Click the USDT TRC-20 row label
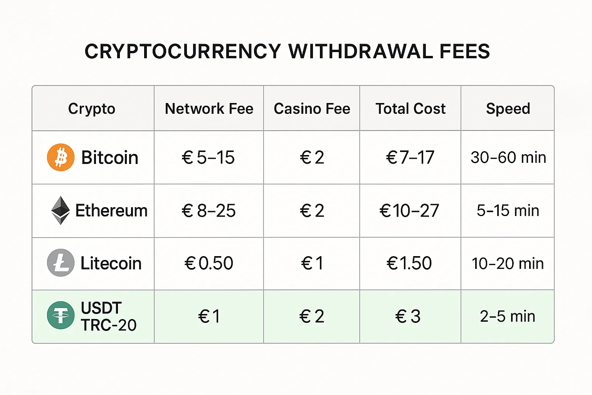This screenshot has width=592, height=395. (108, 317)
